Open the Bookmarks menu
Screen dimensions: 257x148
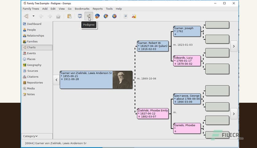(82, 9)
